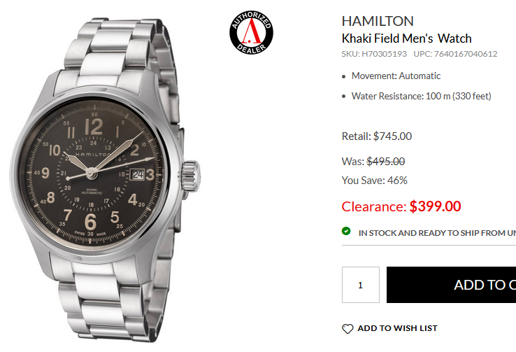The height and width of the screenshot is (352, 516).
Task: Click the UPC 7640167040612 text
Action: point(455,54)
